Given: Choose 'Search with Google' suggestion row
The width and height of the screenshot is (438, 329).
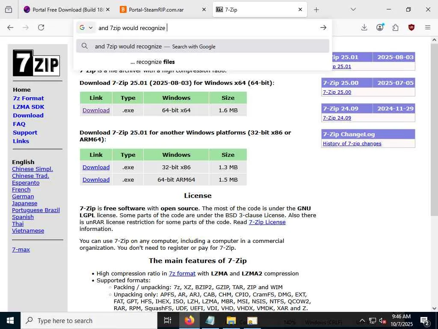Looking at the screenshot, I should tap(202, 46).
